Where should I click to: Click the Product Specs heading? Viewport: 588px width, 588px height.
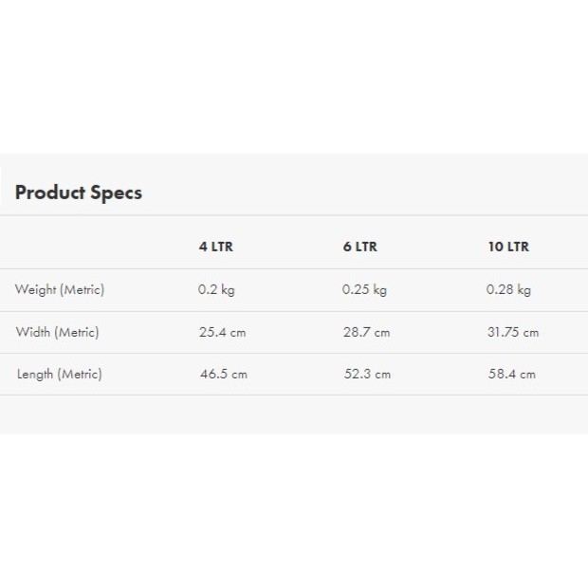79,193
